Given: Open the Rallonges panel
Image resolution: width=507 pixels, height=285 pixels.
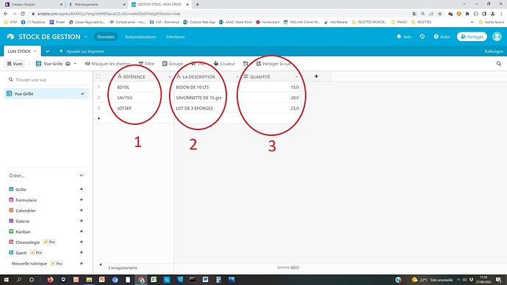Looking at the screenshot, I should [494, 51].
